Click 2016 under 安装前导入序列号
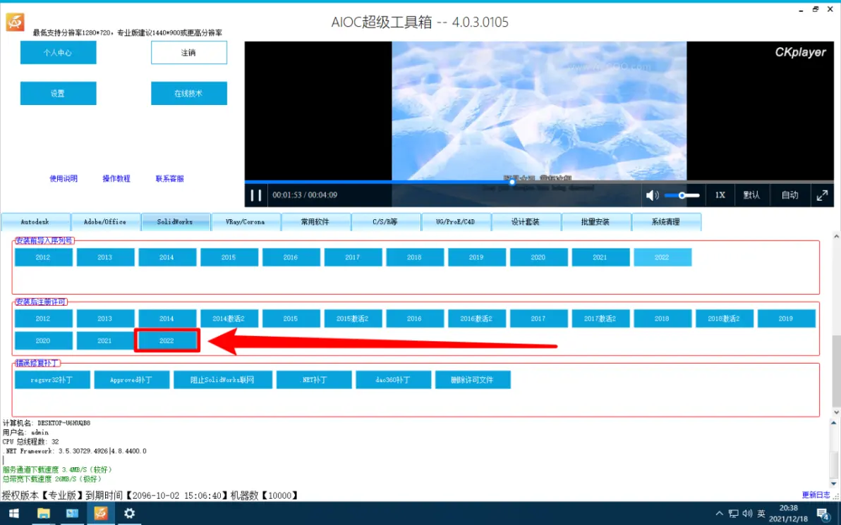This screenshot has width=841, height=525. coord(291,257)
